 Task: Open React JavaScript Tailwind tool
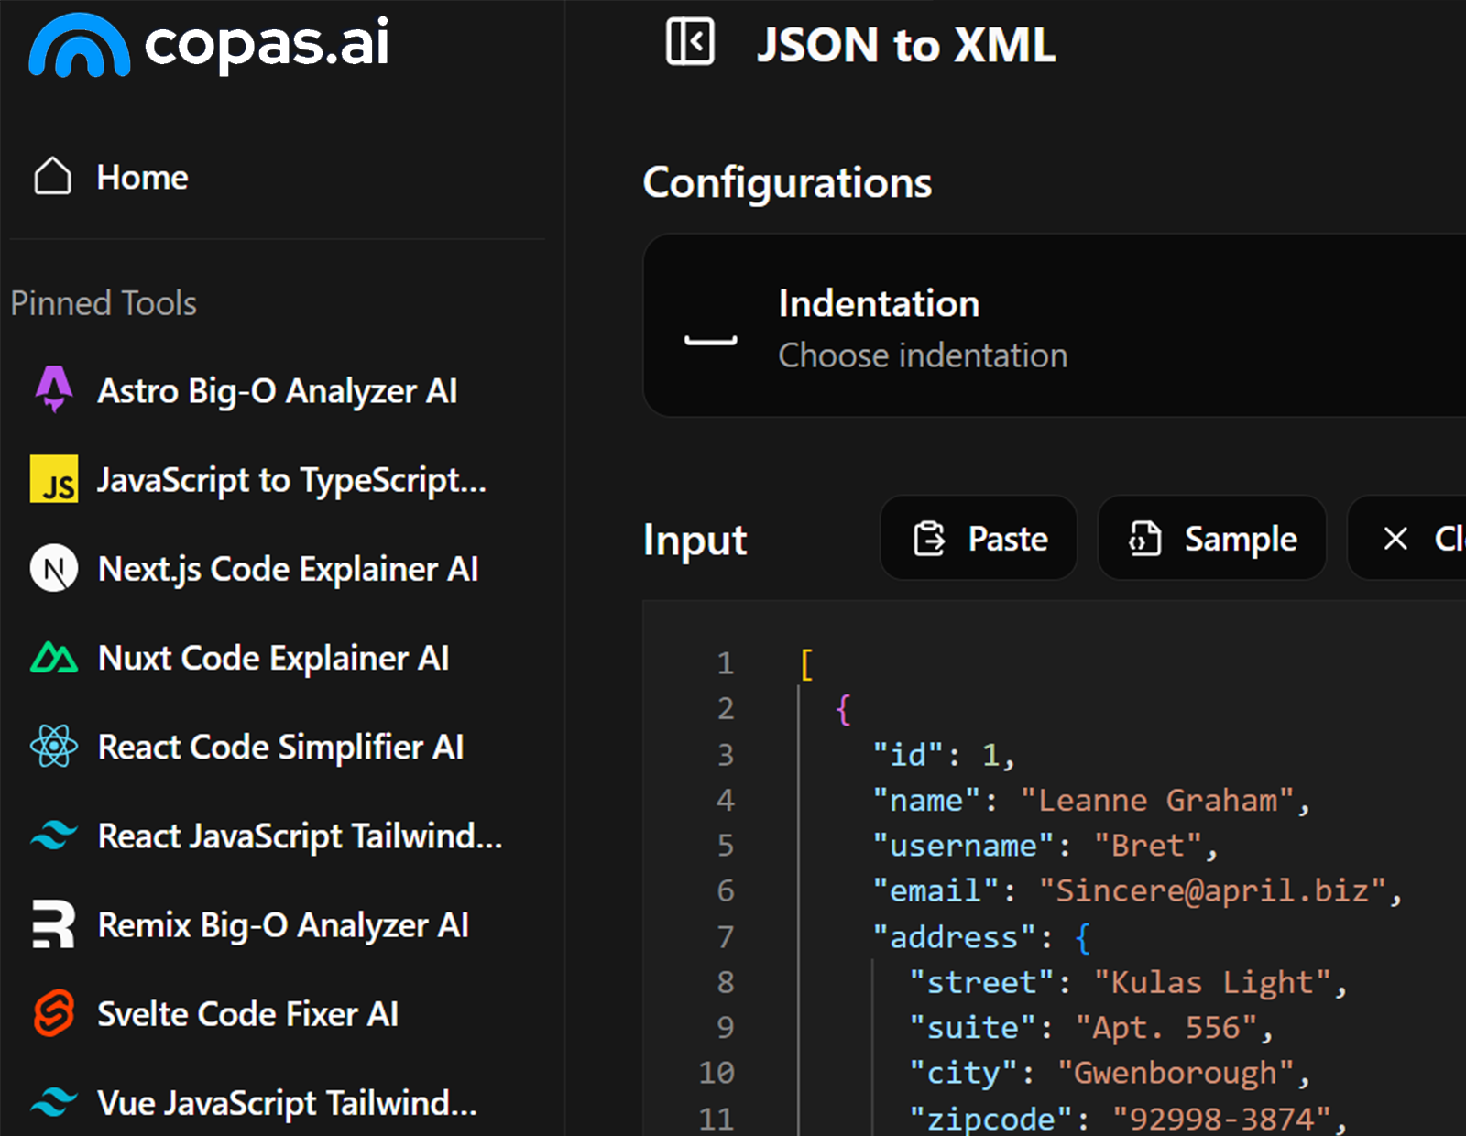(300, 836)
